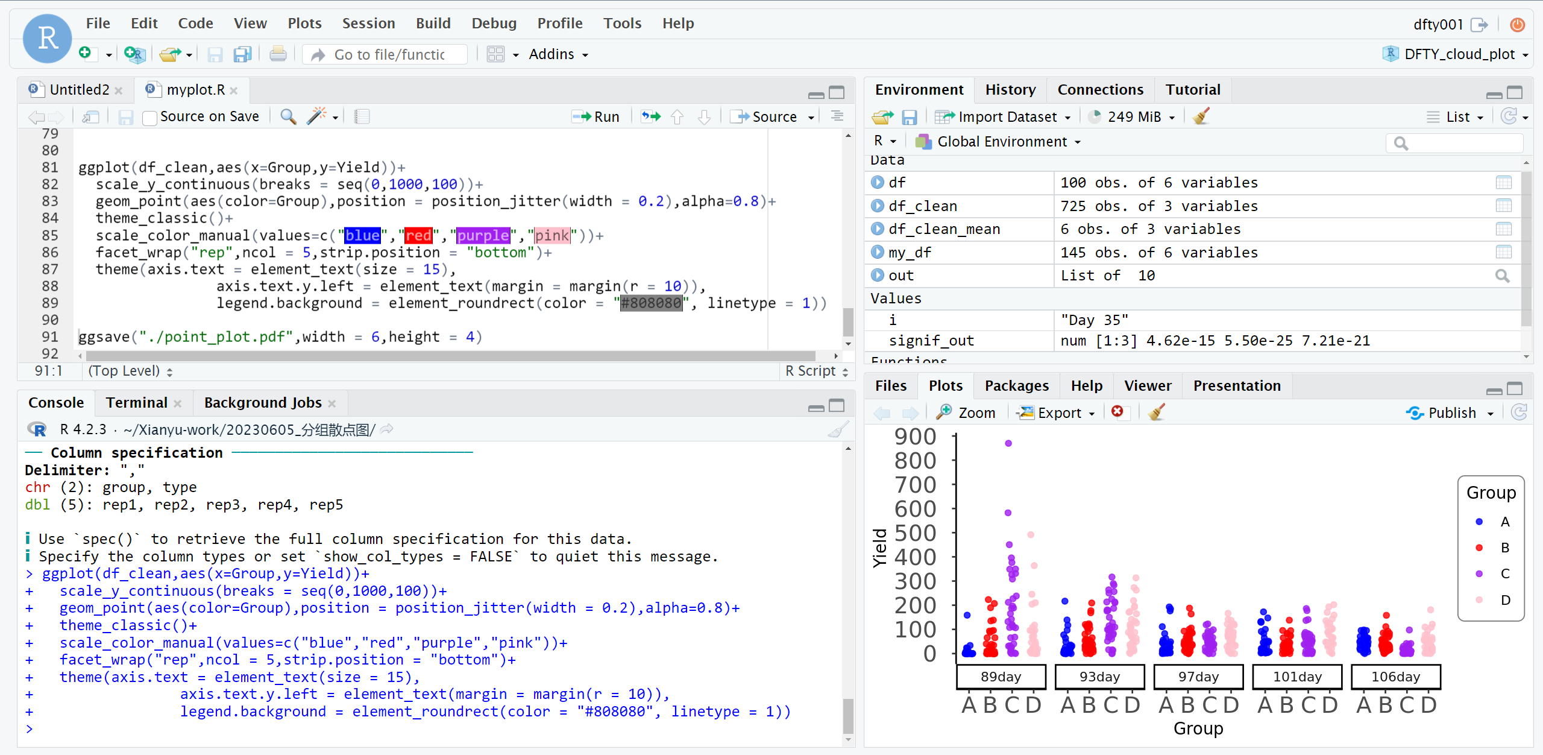
Task: Refresh the current plot
Action: (1519, 412)
